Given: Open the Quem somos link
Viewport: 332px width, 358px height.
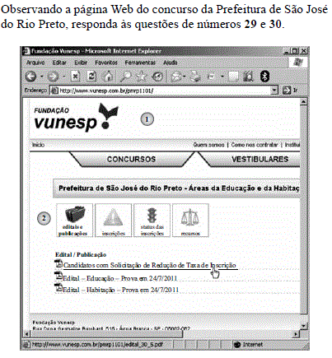Looking at the screenshot, I should [208, 145].
